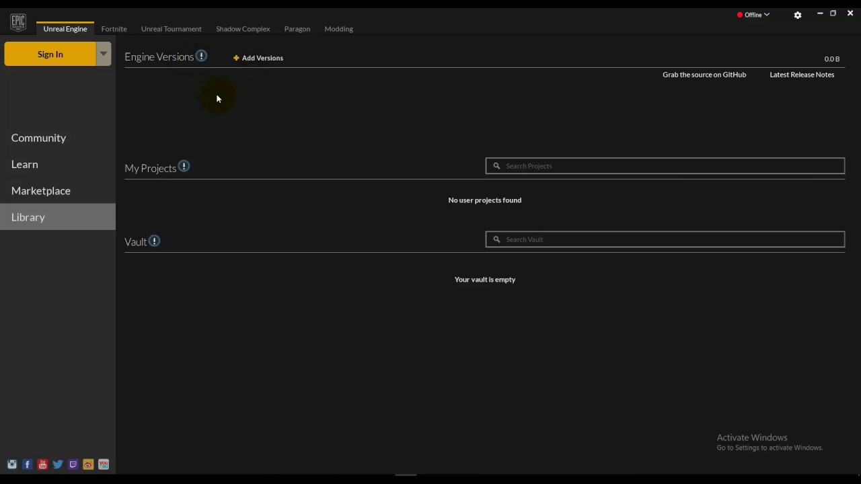The height and width of the screenshot is (484, 861).
Task: Select the Paragon tab
Action: click(297, 29)
